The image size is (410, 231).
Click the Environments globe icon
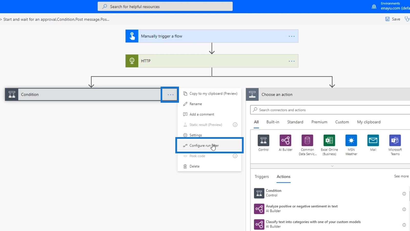(x=374, y=7)
